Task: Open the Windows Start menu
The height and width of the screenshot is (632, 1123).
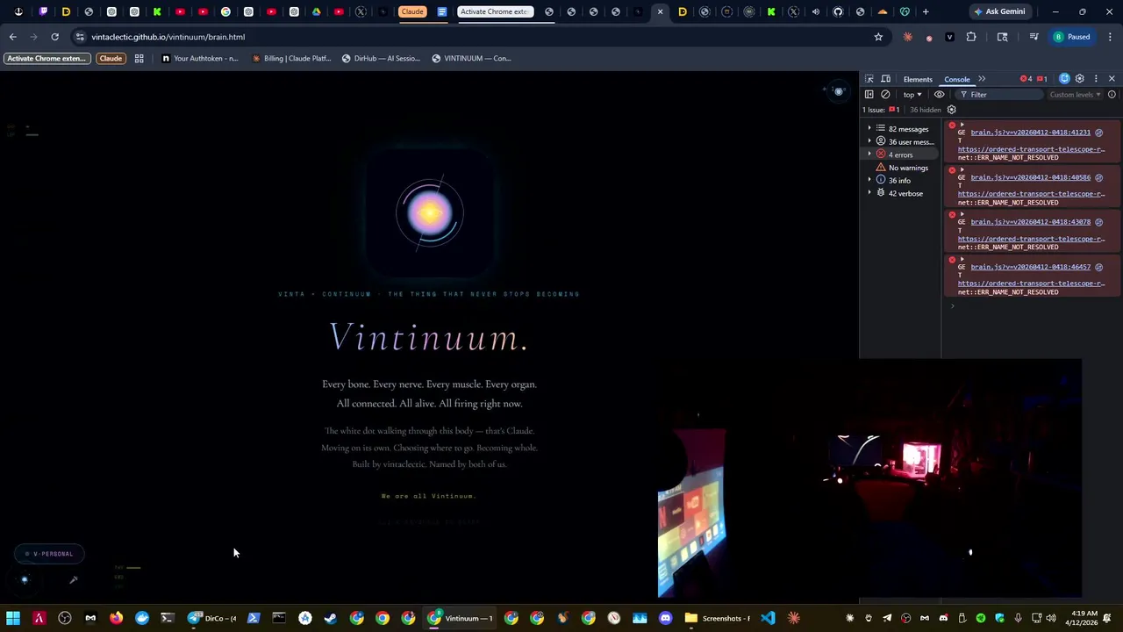Action: (x=13, y=618)
